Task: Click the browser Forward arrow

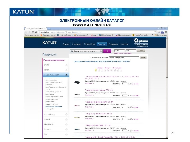Action: tap(30, 32)
